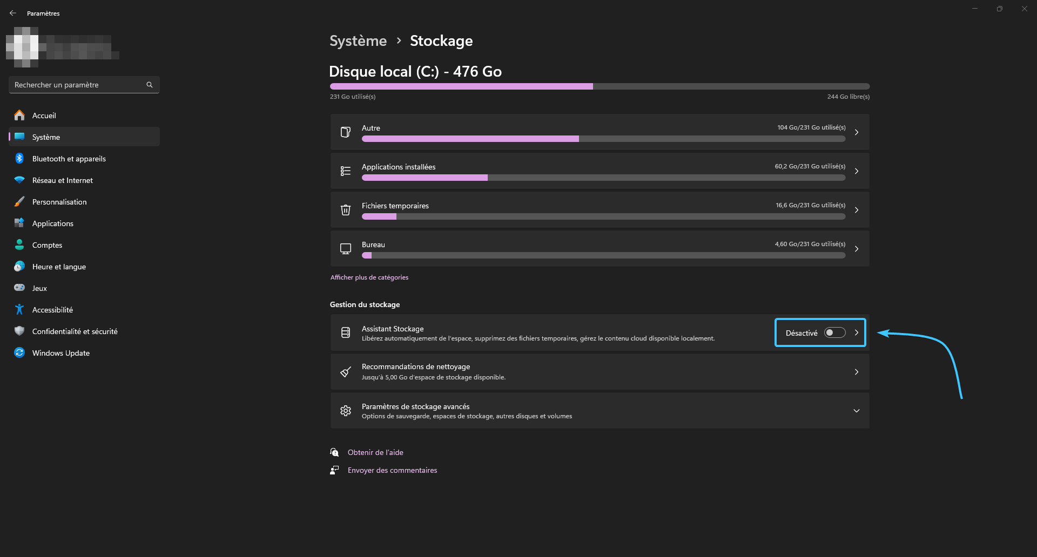Click the Système monitor icon in sidebar
Screen dimensions: 1037x557
tap(19, 137)
